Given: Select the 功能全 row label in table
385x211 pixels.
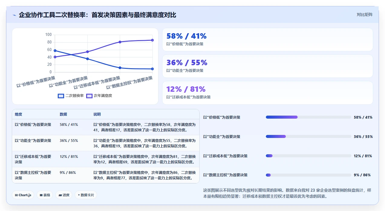Looking at the screenshot, I should [x=33, y=141].
